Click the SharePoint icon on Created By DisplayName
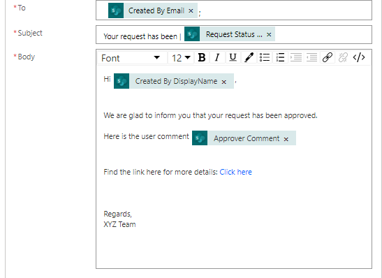Image resolution: width=382 pixels, height=278 pixels. [x=122, y=81]
